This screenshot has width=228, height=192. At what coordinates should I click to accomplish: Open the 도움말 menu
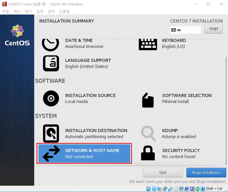click(64, 11)
